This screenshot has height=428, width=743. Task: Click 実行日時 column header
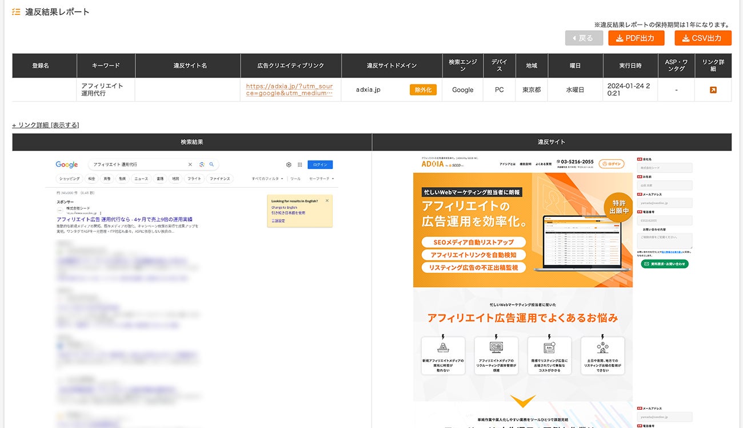click(630, 66)
